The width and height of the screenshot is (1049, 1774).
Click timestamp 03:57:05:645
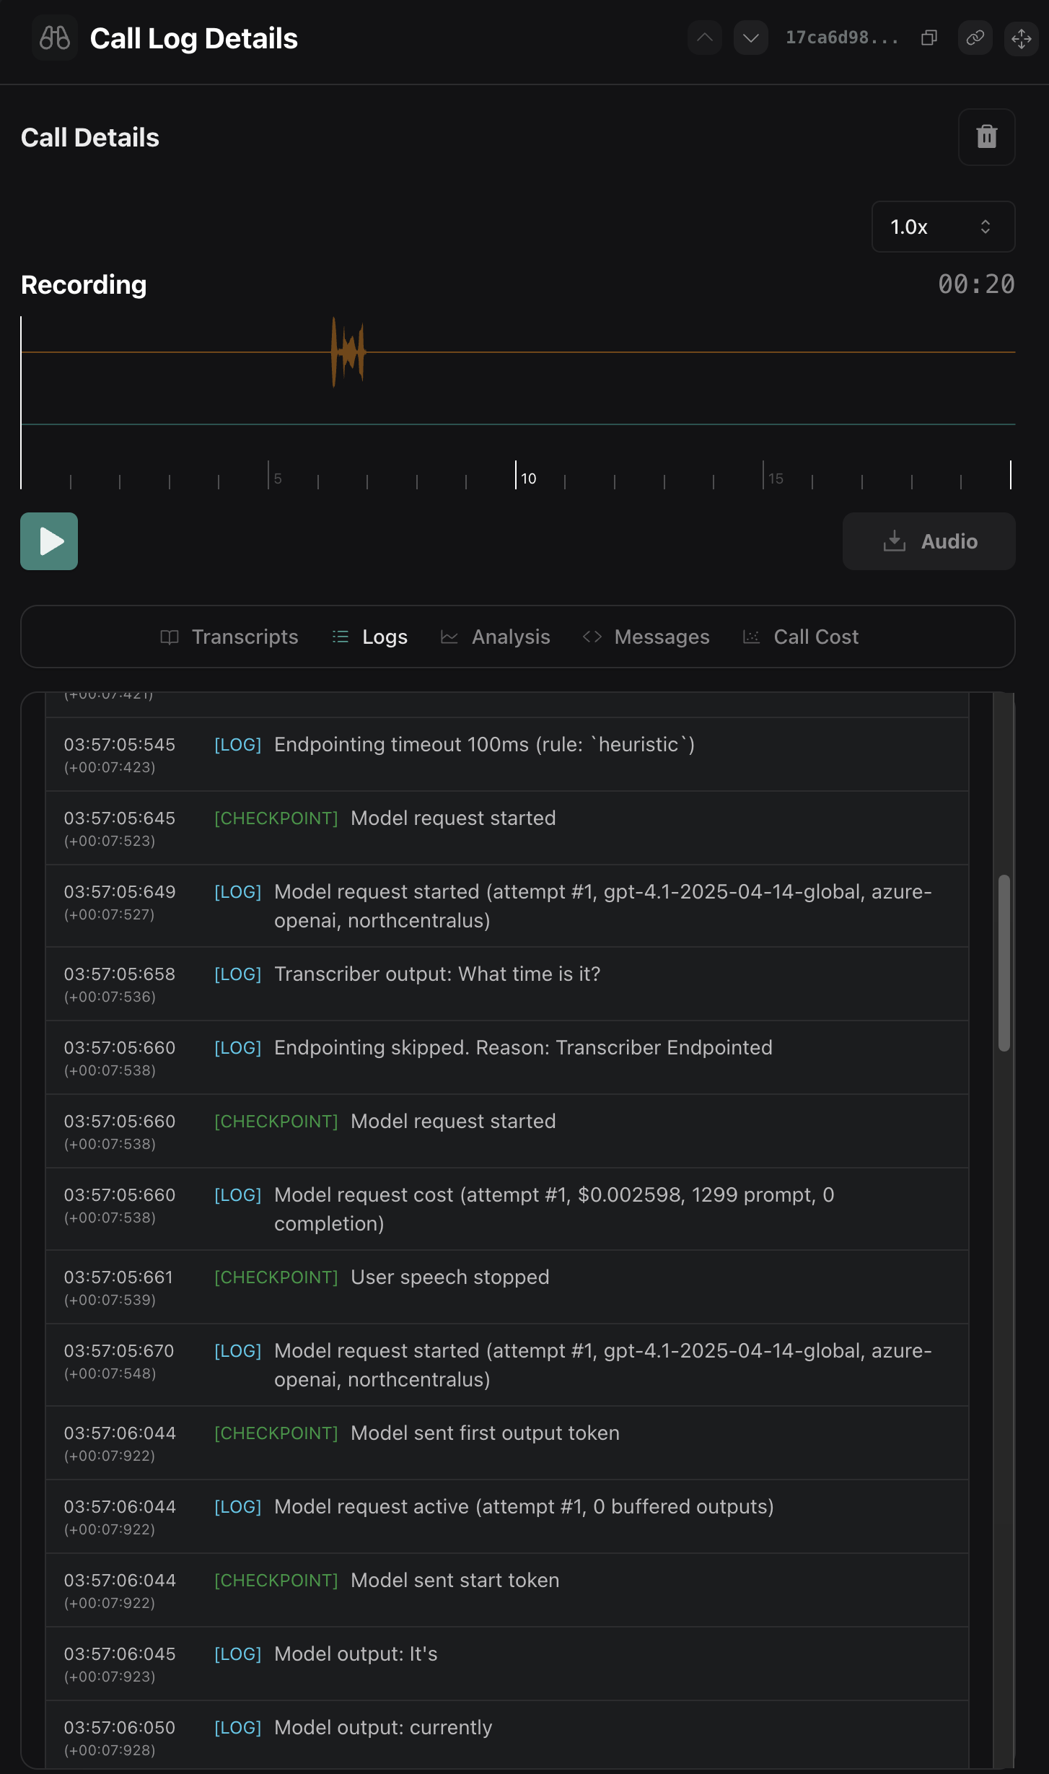tap(120, 818)
